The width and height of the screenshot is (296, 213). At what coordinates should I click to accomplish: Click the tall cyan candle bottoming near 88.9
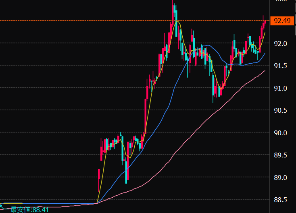coord(127,171)
